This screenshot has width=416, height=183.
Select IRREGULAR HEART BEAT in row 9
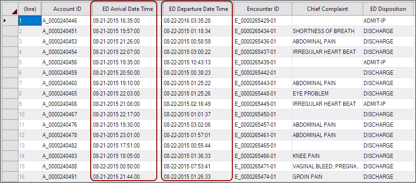[x=327, y=104]
